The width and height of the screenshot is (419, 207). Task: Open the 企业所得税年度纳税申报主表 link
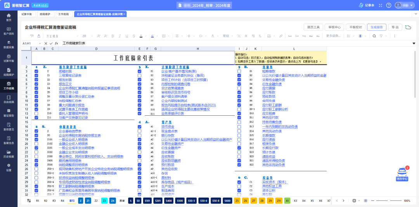pyautogui.click(x=80, y=135)
